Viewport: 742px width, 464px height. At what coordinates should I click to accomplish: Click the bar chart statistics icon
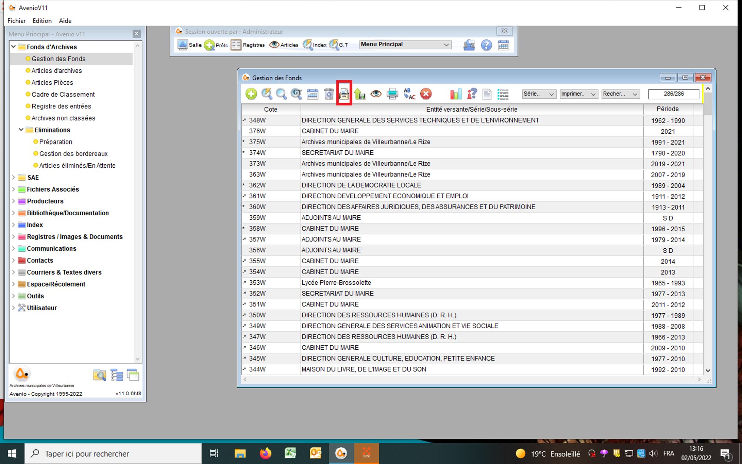[456, 94]
